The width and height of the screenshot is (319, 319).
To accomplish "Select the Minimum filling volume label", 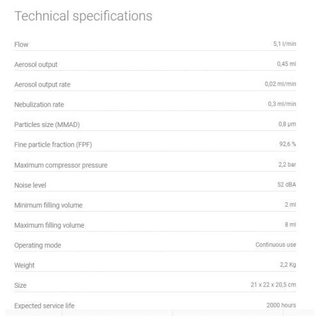I will (x=48, y=205).
